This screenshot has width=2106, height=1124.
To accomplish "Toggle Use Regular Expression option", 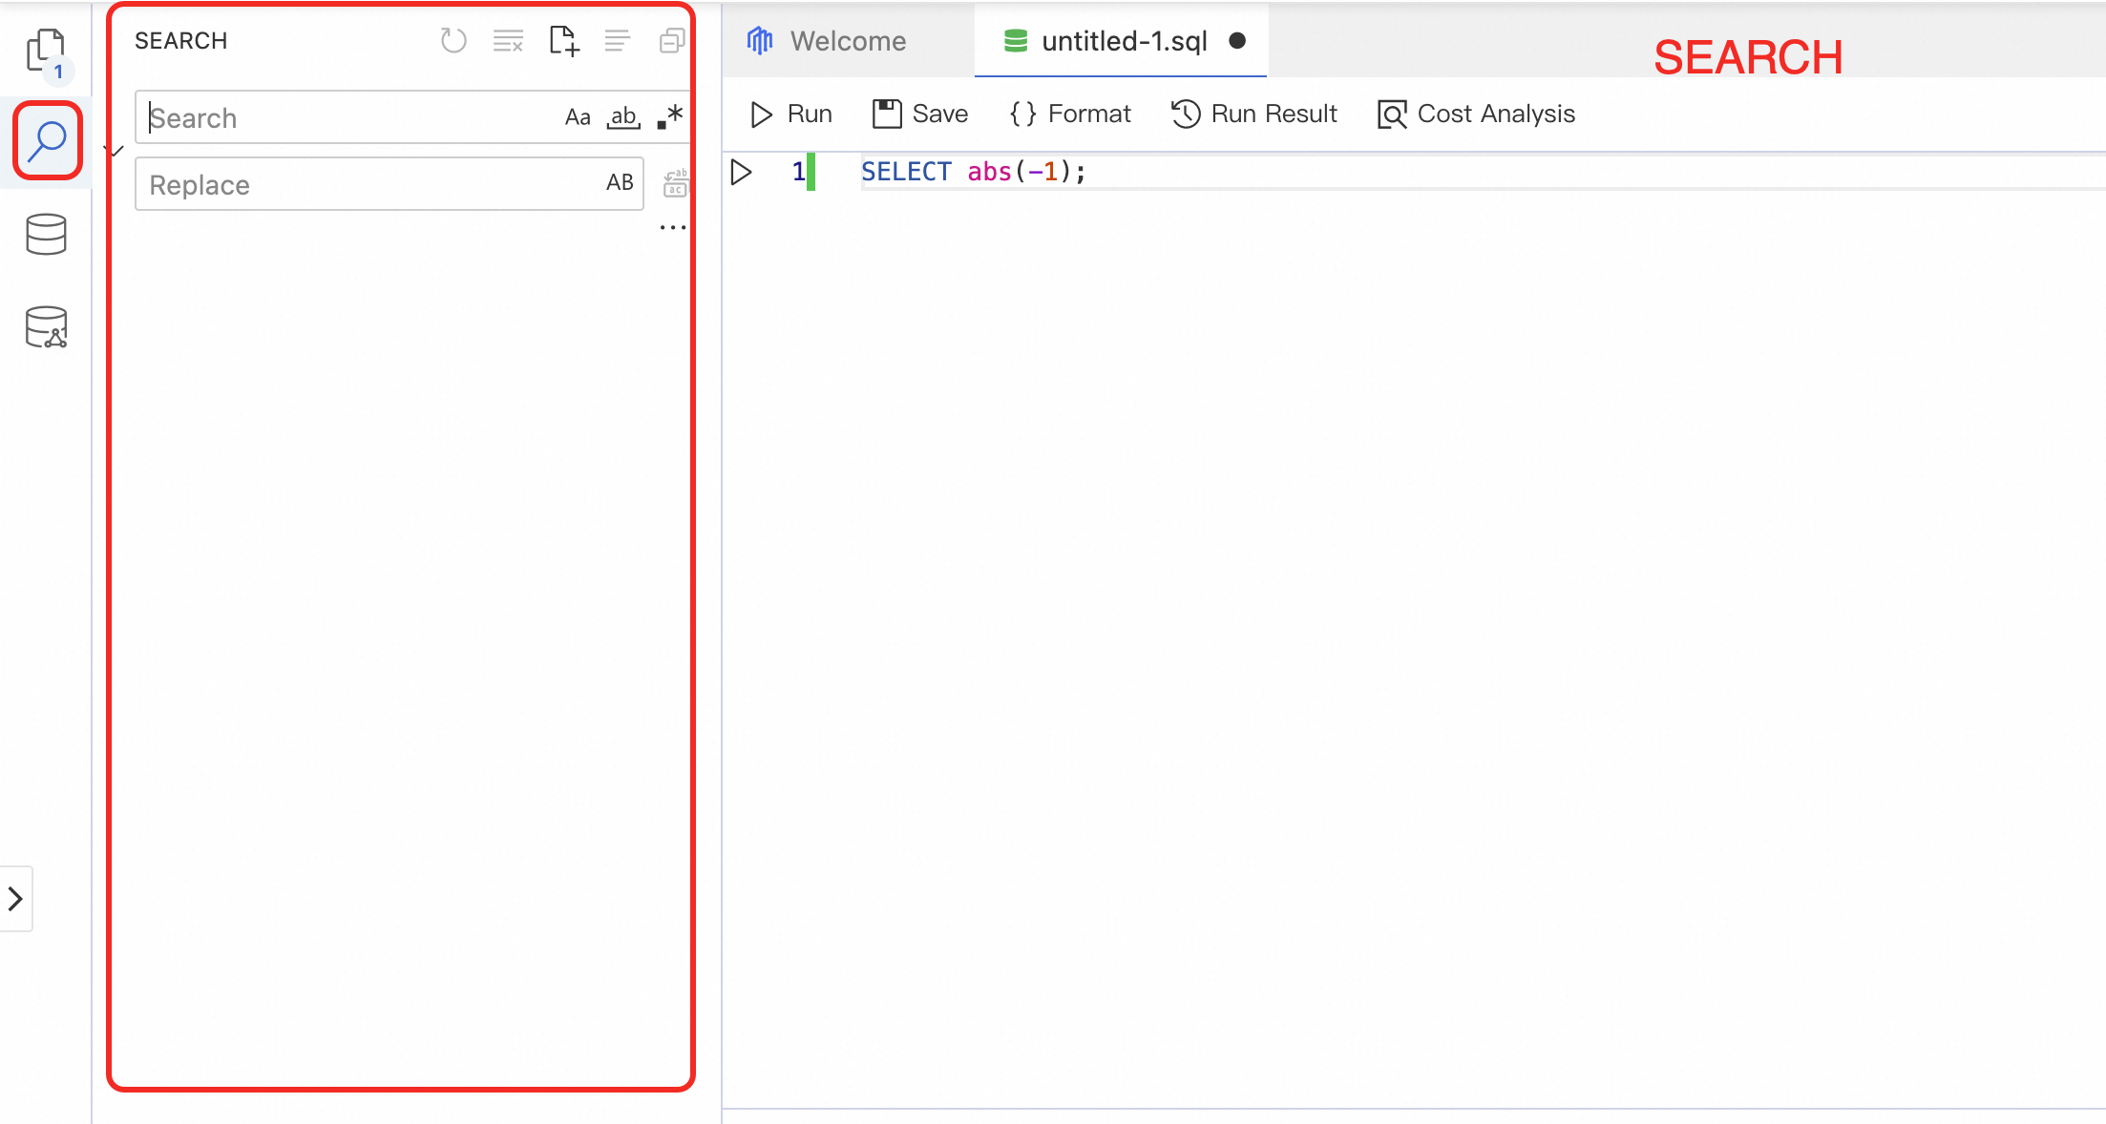I will (670, 117).
